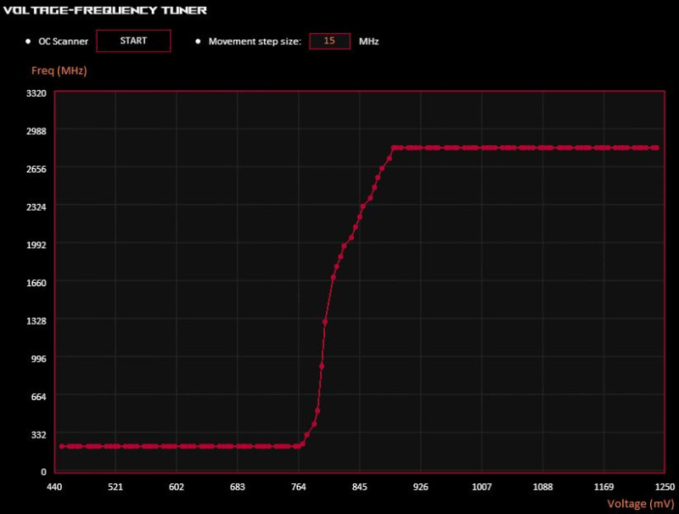
Task: Click the 521 voltage axis value
Action: click(x=115, y=487)
